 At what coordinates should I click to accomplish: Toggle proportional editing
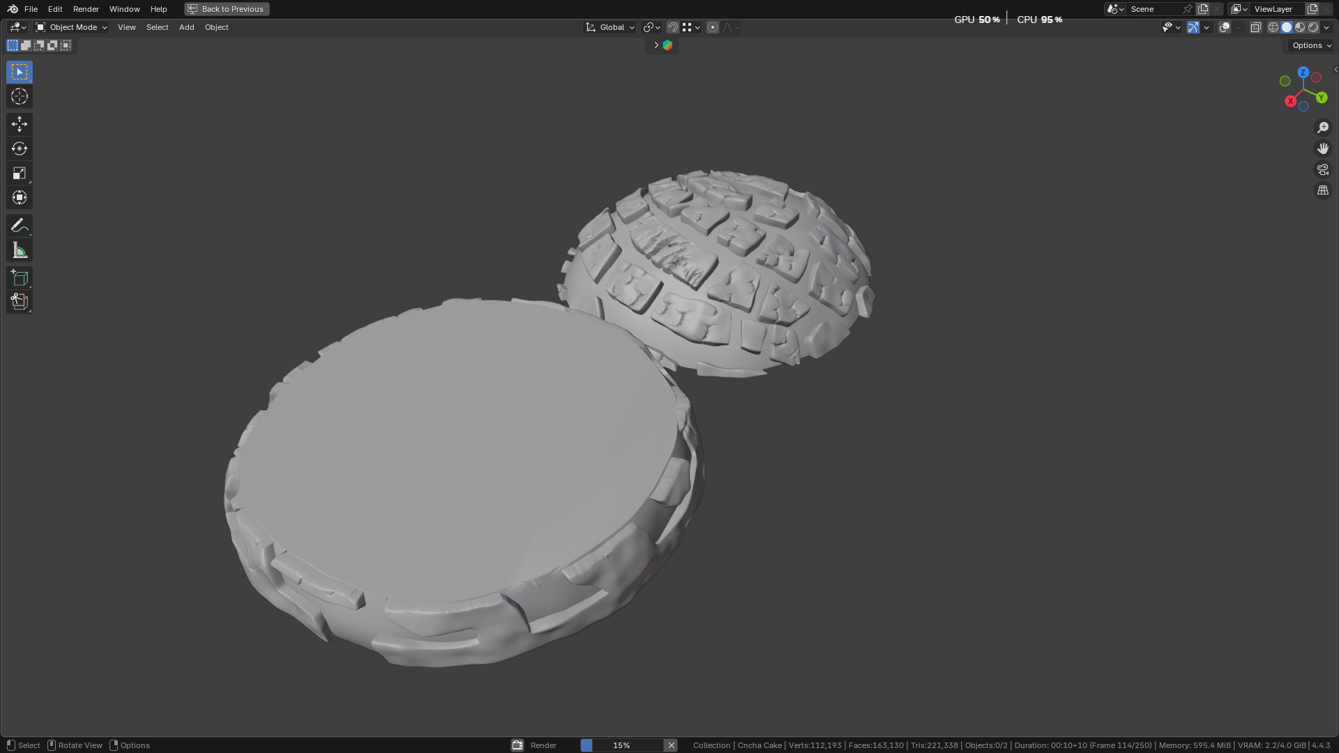coord(713,27)
